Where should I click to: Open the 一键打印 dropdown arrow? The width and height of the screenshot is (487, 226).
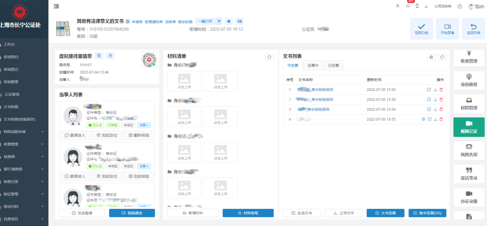219,21
